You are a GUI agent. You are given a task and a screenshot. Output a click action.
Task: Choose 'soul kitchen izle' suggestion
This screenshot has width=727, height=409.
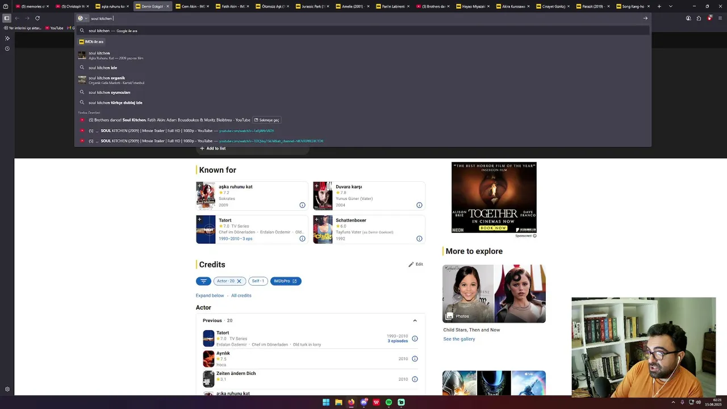coord(363,68)
